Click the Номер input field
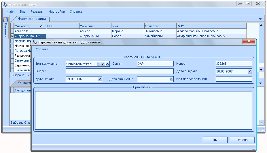The image size is (267, 153). pyautogui.click(x=234, y=64)
